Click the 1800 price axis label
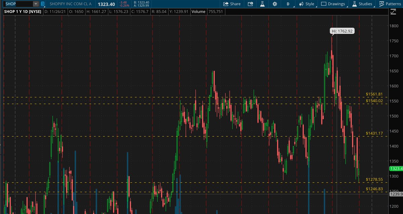 pyautogui.click(x=394, y=26)
